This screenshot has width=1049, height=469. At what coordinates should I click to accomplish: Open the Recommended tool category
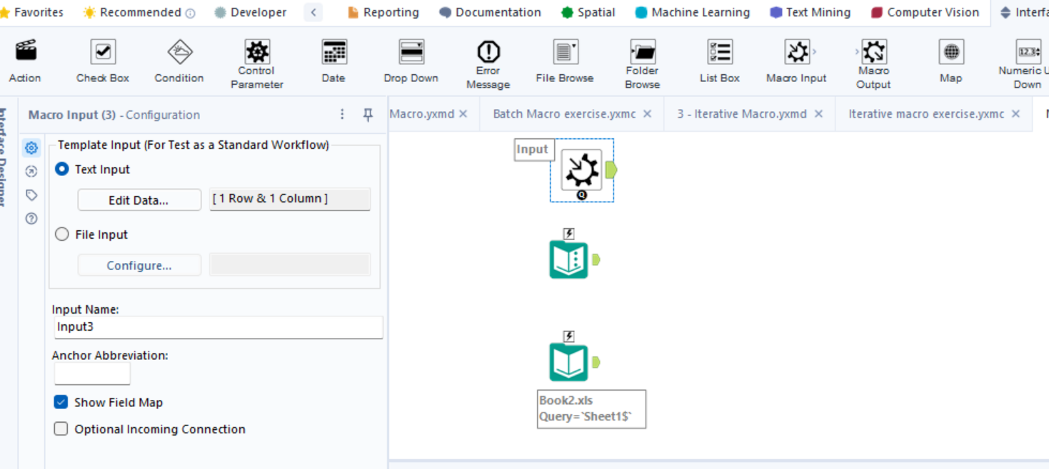pyautogui.click(x=139, y=12)
